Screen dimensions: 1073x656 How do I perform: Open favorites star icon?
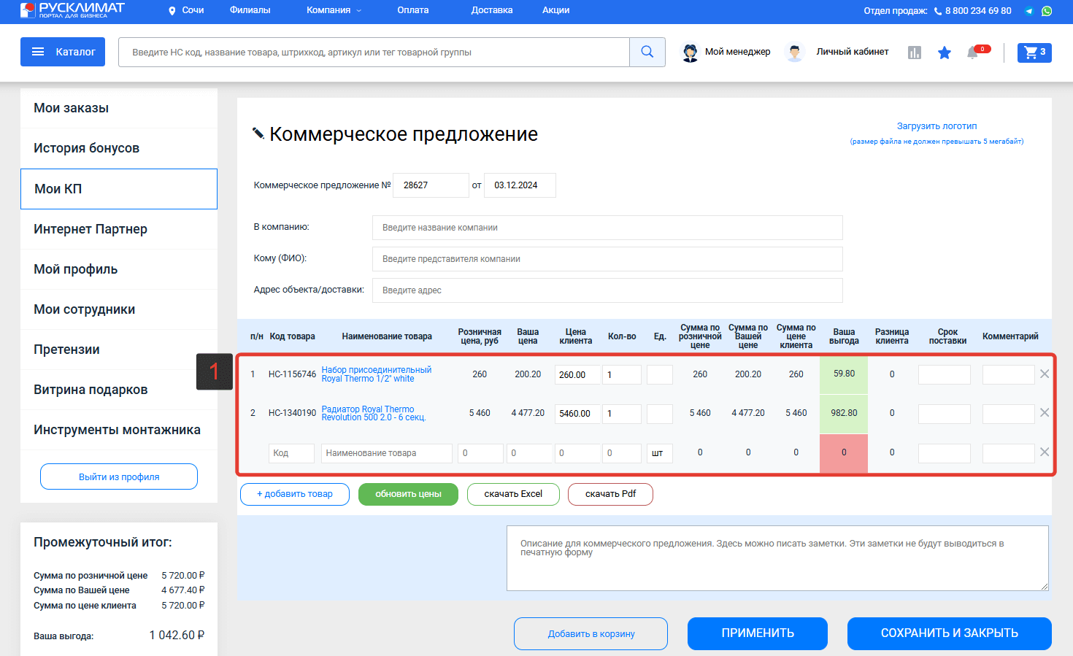945,53
